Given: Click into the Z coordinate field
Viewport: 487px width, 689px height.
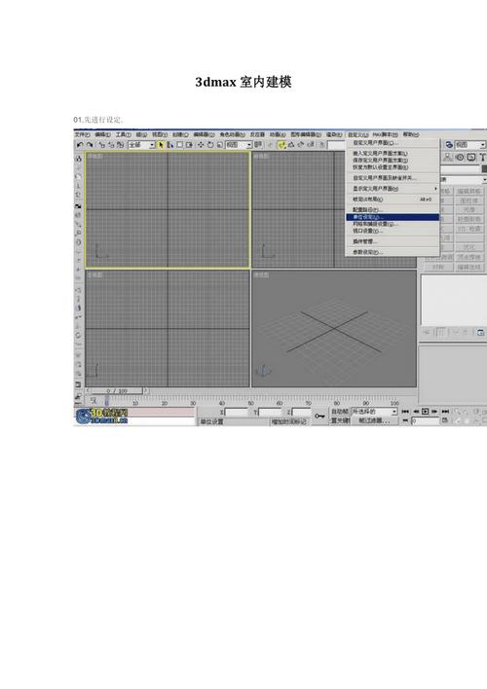Looking at the screenshot, I should coord(302,413).
